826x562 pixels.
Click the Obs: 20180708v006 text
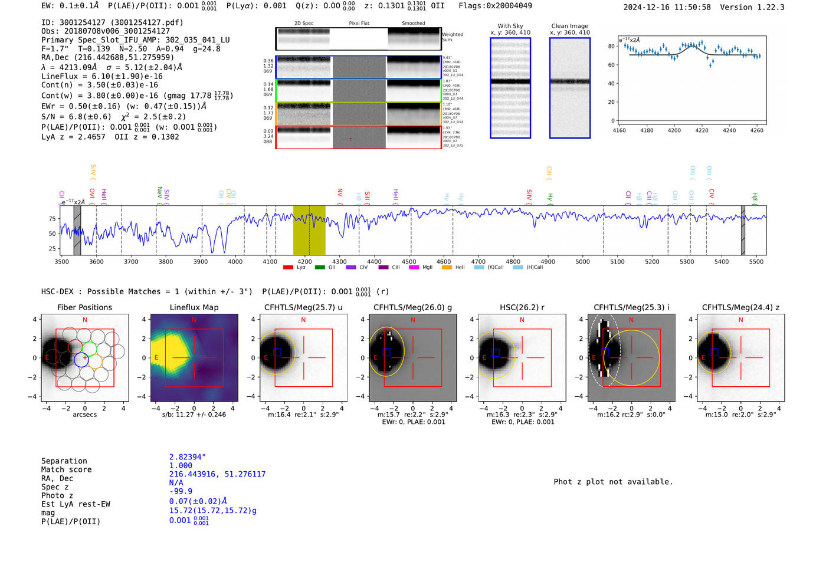(106, 31)
